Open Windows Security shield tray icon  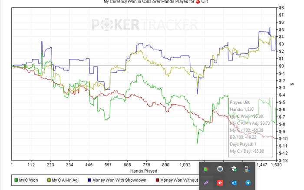coord(234,169)
